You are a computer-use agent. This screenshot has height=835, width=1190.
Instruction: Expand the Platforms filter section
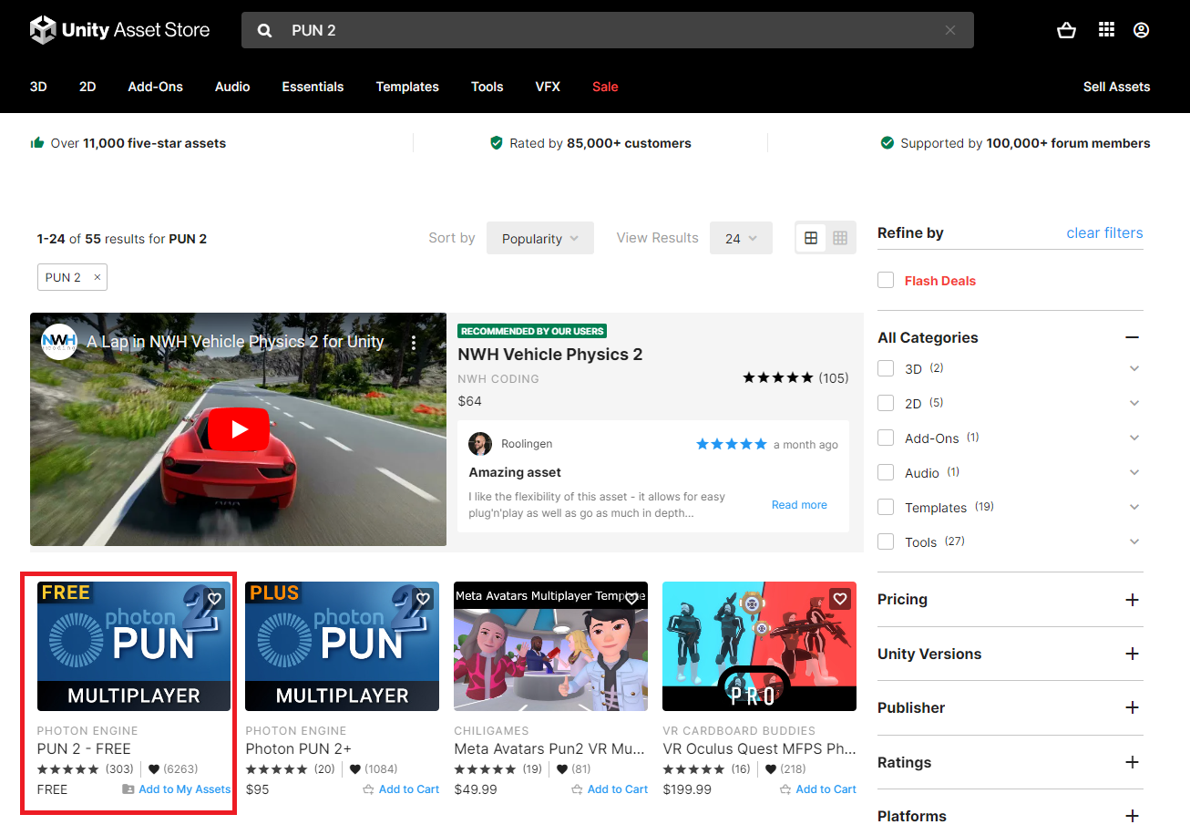click(1133, 816)
